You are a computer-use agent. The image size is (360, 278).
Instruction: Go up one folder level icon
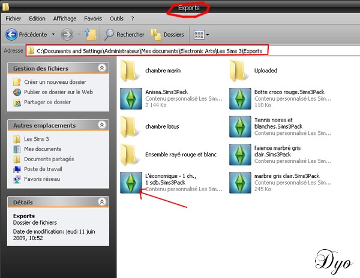tap(91, 35)
